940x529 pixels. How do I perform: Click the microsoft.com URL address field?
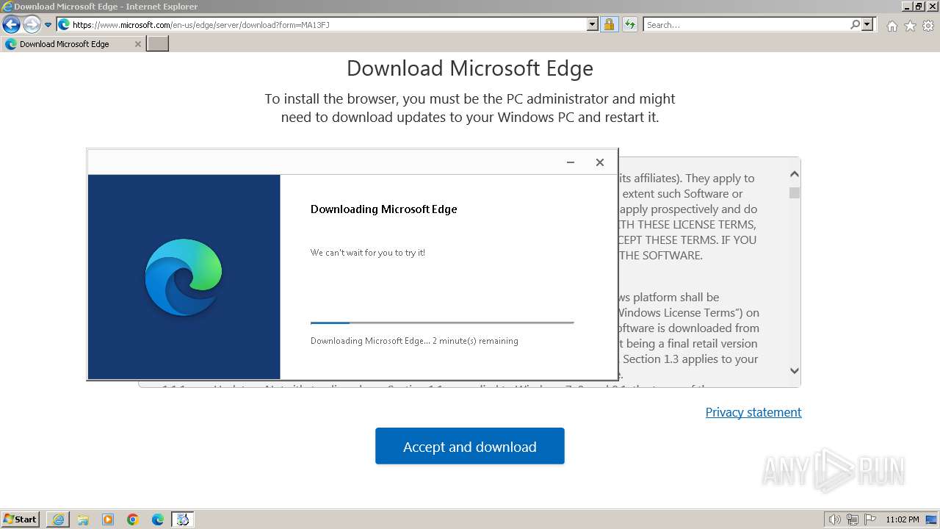pos(327,25)
